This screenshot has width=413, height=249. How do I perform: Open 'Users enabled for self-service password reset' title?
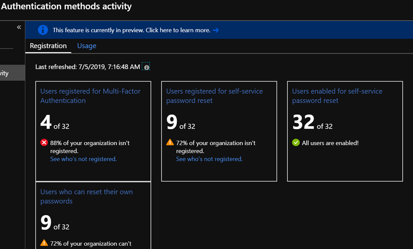click(x=337, y=96)
